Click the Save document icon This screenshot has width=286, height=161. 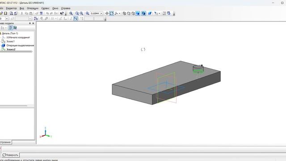(x=6, y=13)
